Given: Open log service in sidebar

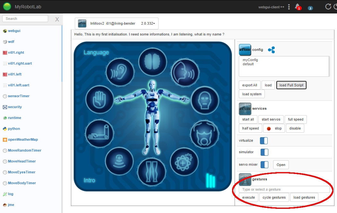Looking at the screenshot, I should pyautogui.click(x=11, y=194).
